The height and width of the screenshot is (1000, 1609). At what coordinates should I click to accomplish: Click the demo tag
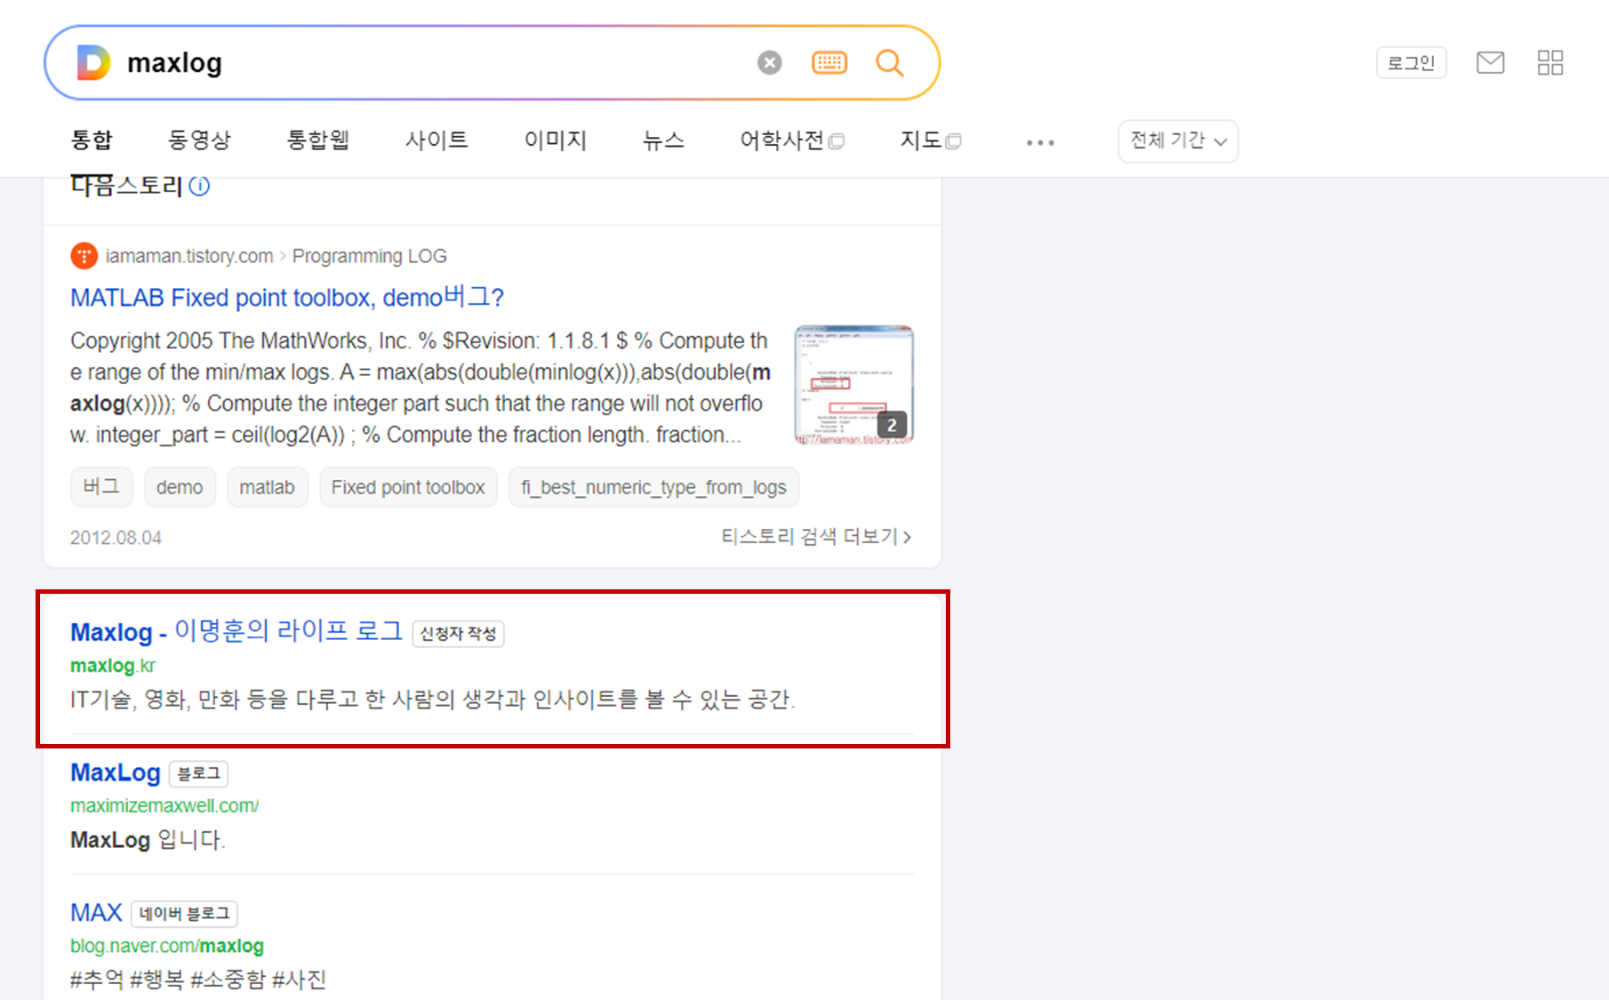click(180, 487)
